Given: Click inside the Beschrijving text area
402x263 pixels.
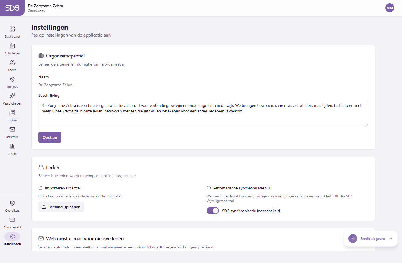Looking at the screenshot, I should click(x=203, y=114).
